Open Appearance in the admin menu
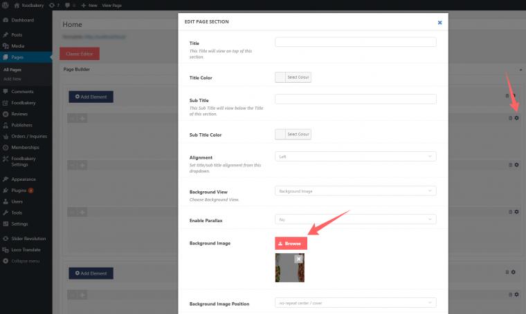This screenshot has height=314, width=526. coord(23,179)
